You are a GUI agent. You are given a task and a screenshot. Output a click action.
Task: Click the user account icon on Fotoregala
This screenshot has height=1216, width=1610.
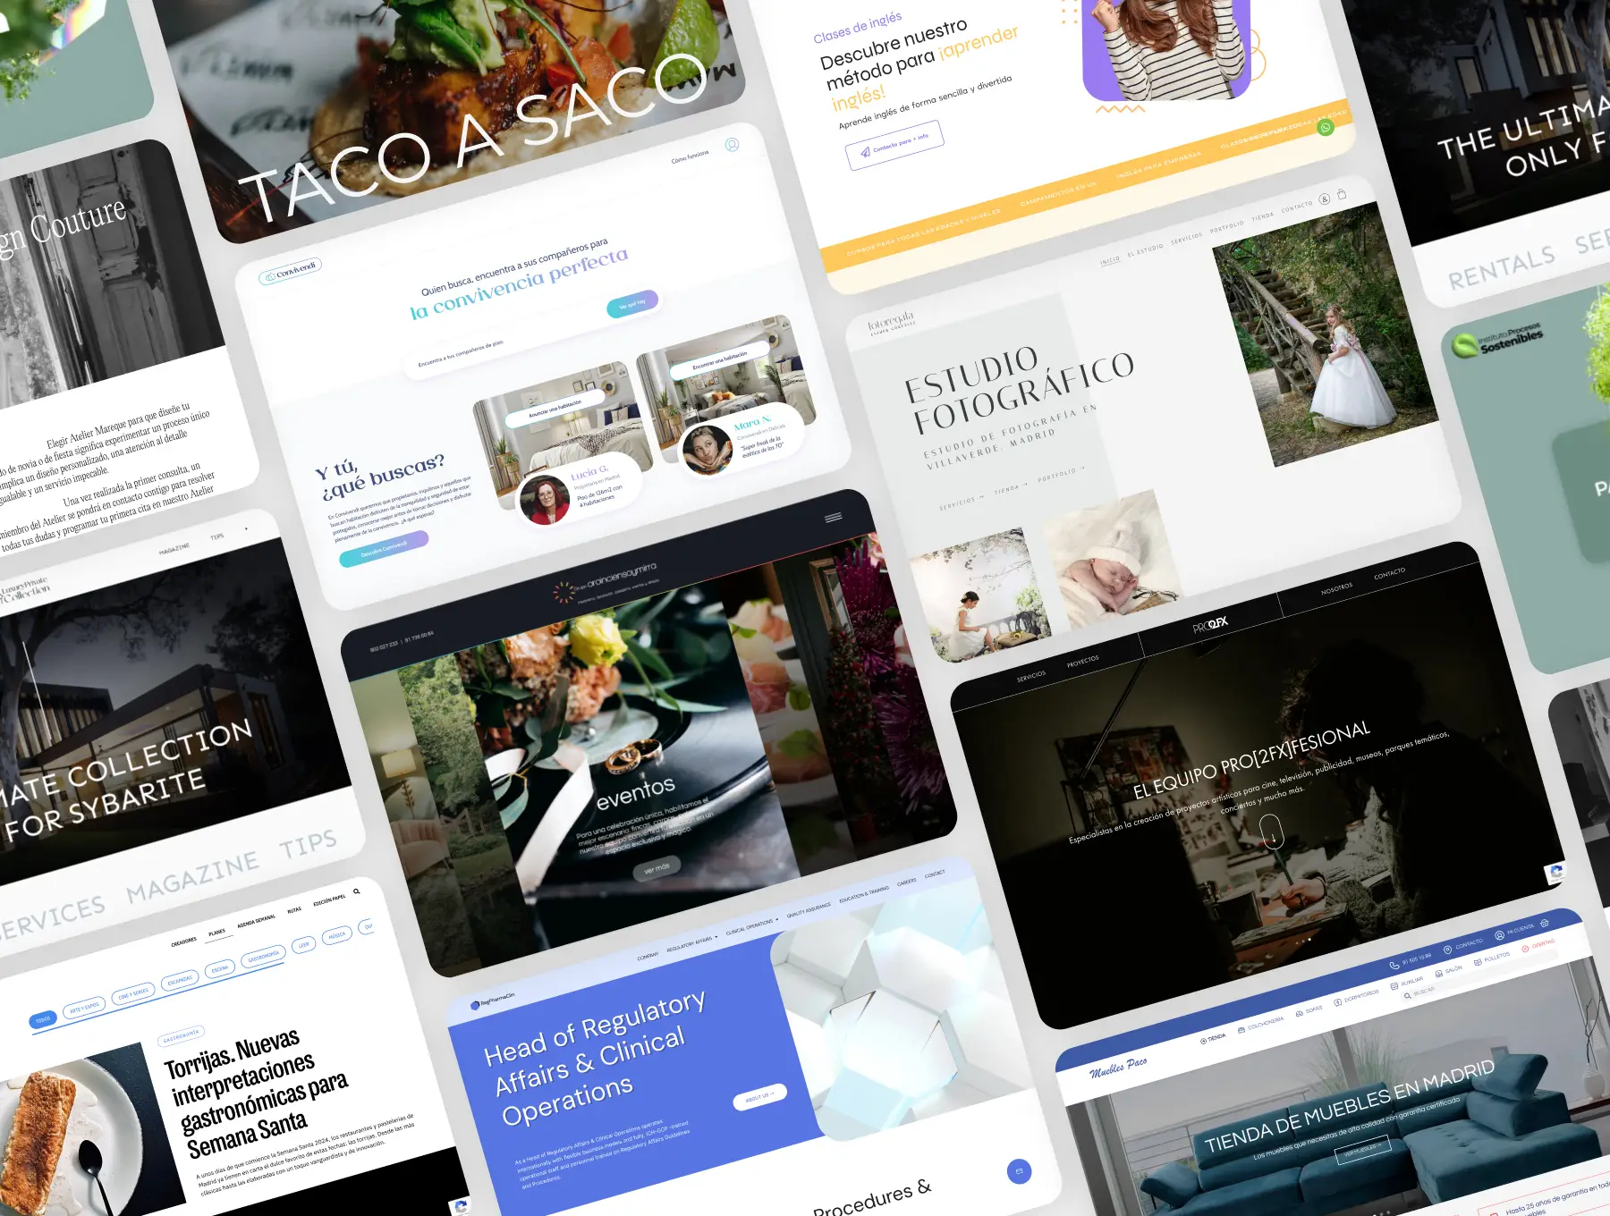click(x=1325, y=198)
